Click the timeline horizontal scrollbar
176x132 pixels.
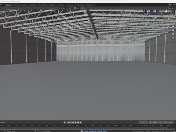coord(87,129)
